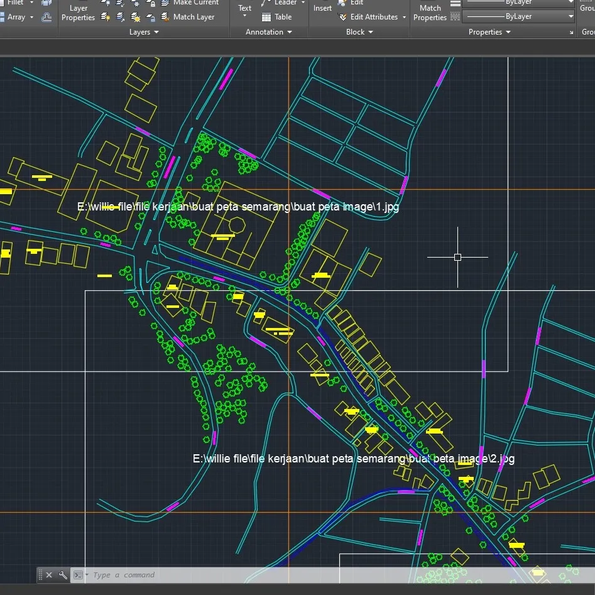This screenshot has height=595, width=595.
Task: Click the Match Properties tool
Action: (431, 13)
